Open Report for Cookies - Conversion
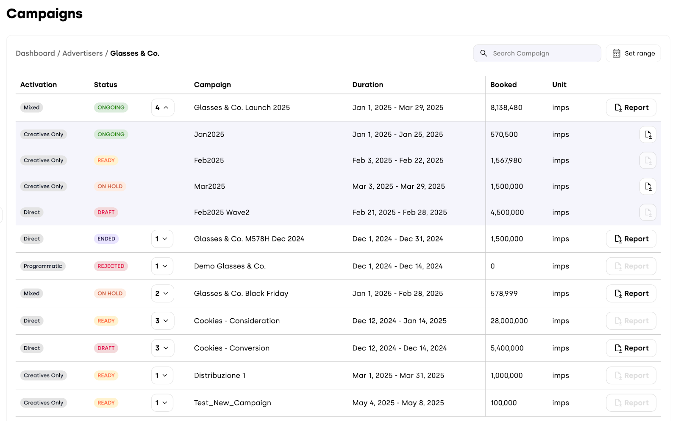Screen dimensions: 678x430 631,348
